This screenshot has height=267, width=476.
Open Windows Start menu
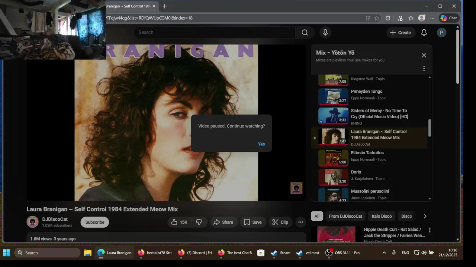7,253
